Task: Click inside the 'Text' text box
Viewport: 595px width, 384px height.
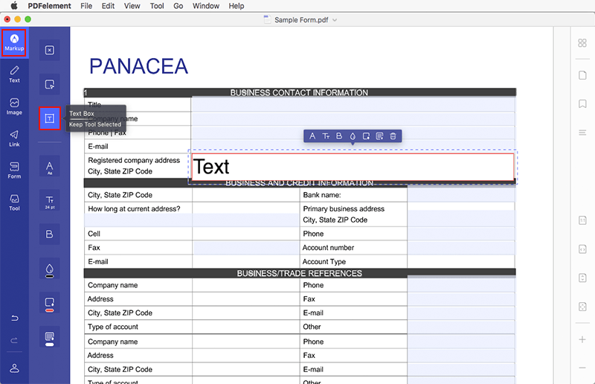Action: point(353,167)
